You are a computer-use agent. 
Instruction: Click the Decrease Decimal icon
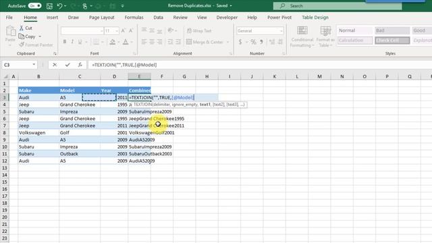(x=280, y=42)
